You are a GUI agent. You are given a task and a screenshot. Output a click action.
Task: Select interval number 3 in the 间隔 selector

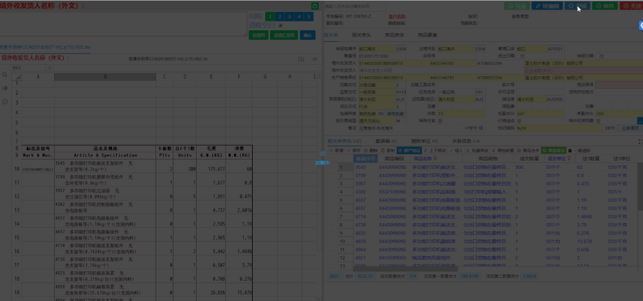[290, 17]
